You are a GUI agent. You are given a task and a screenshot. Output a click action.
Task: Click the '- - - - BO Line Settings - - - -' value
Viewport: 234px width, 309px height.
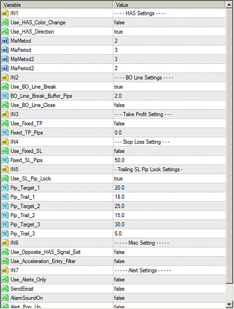click(x=144, y=78)
